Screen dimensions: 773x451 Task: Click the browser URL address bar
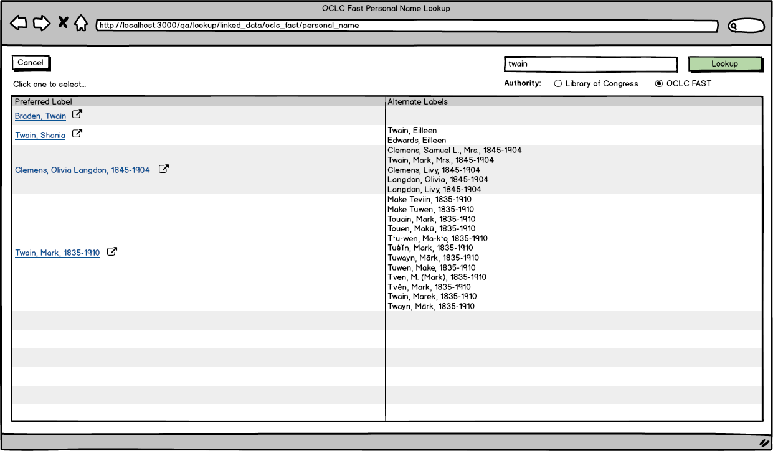coord(407,26)
